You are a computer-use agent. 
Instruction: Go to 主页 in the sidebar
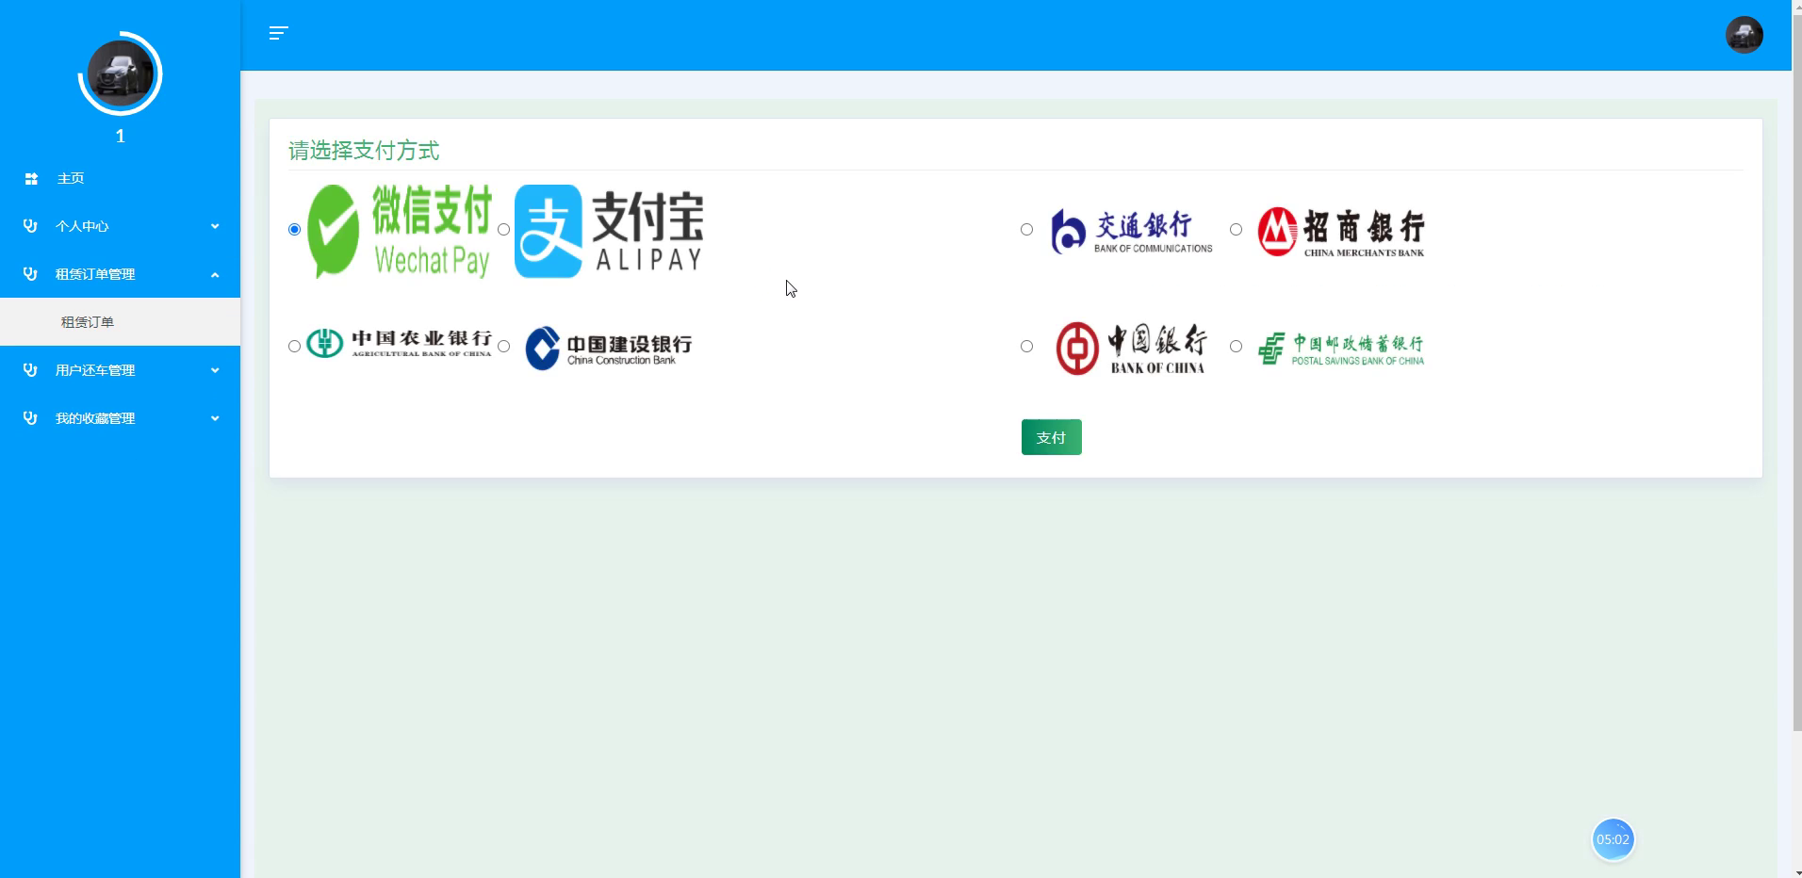click(120, 178)
